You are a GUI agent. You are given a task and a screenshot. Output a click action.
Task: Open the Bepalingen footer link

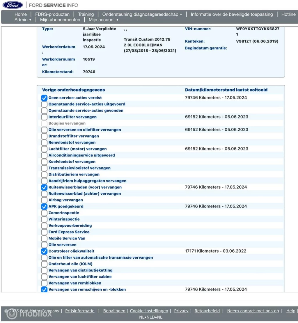(114, 311)
